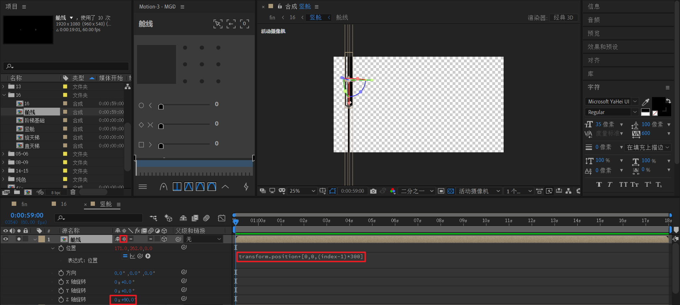Swap fill and stroke colors
This screenshot has width=680, height=305.
[x=668, y=101]
